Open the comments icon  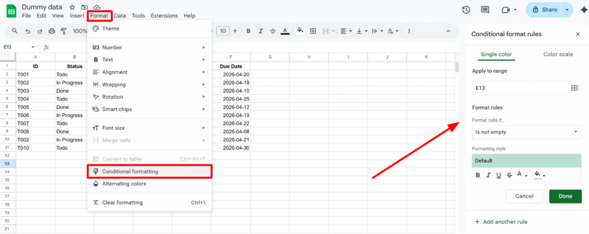[485, 10]
